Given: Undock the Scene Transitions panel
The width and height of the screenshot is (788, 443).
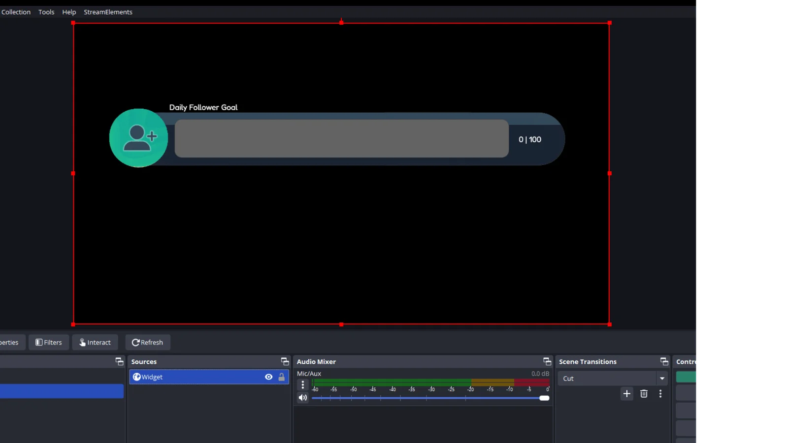Looking at the screenshot, I should point(664,362).
